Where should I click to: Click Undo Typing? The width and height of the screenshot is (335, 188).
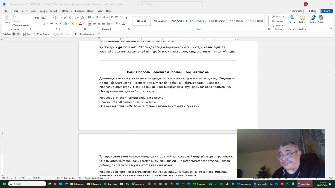click(41, 34)
